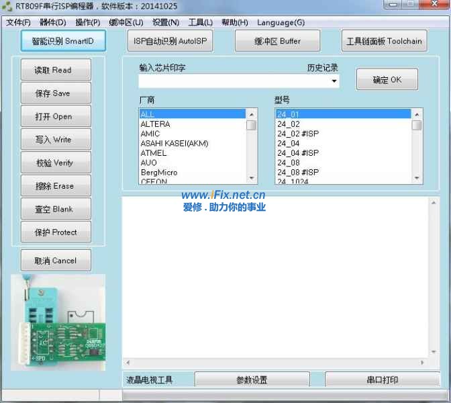Open the 设置(N) menu
The image size is (451, 403).
coord(166,22)
